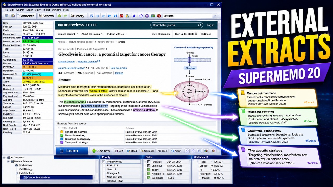This screenshot has width=333, height=187.
Task: Click the Compose button
Action: point(147,151)
